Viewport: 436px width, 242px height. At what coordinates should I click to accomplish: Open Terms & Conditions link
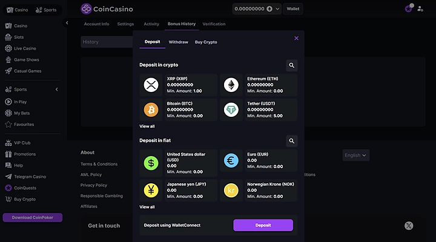[99, 164]
